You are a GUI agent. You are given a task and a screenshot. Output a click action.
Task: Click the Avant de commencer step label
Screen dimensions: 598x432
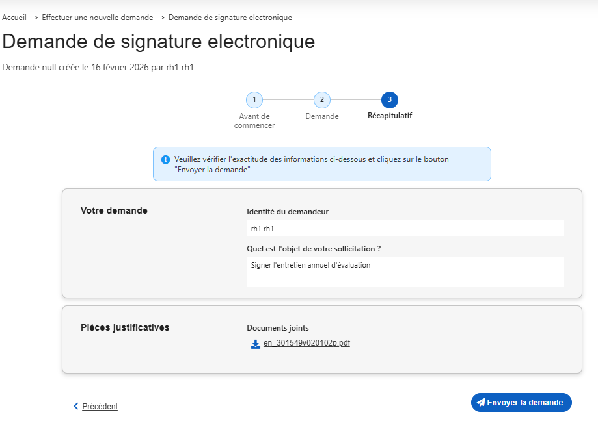click(x=254, y=121)
